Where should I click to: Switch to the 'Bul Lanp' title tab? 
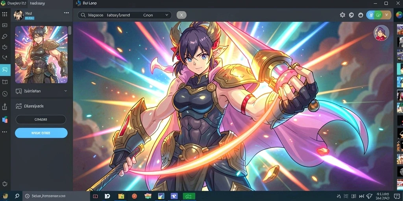coord(87,3)
